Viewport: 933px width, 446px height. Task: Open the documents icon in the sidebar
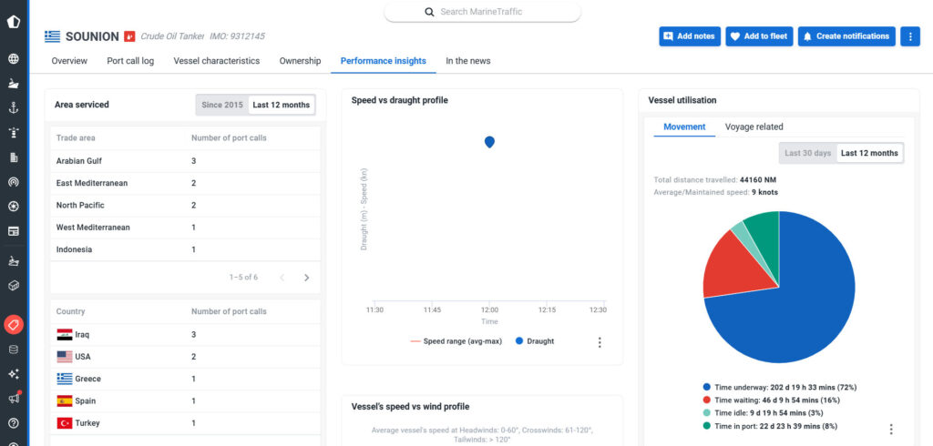coord(13,157)
